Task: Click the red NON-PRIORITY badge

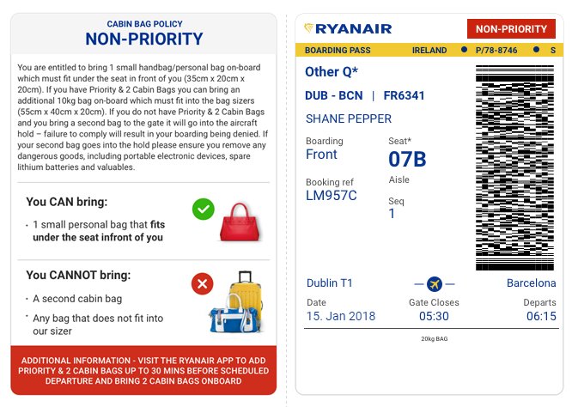Action: 511,29
